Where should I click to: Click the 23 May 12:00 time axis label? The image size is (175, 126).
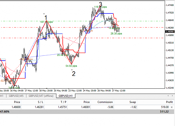pyautogui.click(x=75, y=91)
